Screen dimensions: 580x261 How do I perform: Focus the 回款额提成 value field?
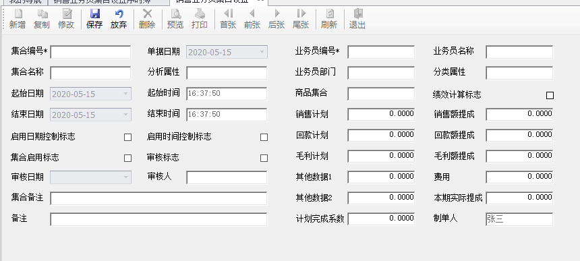[x=519, y=136]
